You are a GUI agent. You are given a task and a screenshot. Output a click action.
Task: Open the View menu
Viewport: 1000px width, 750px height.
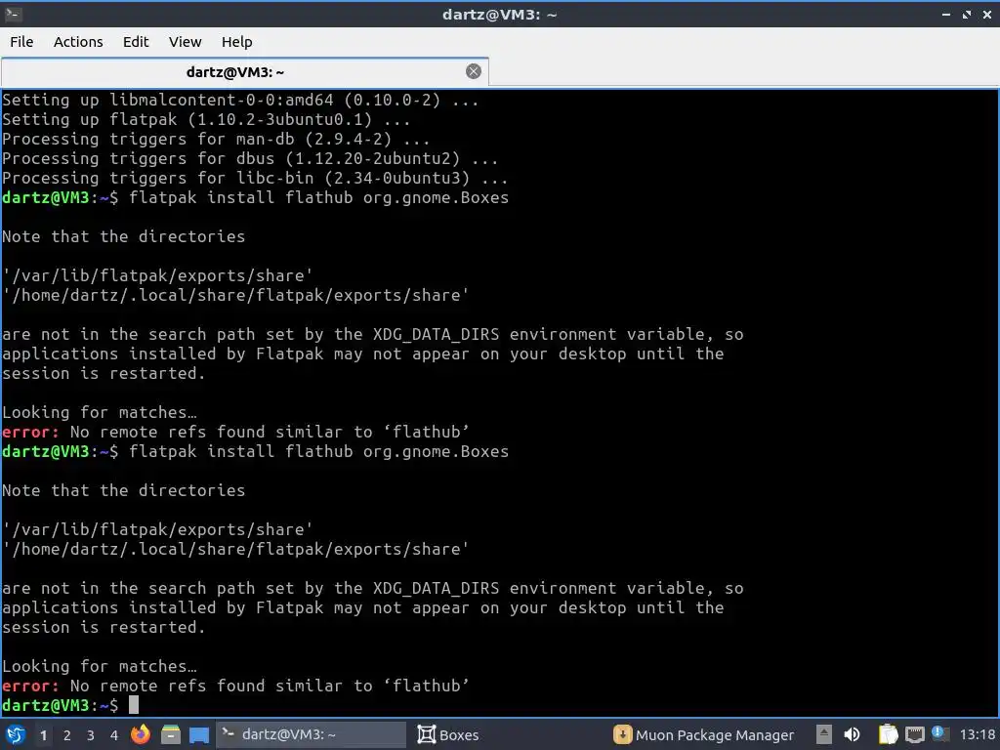tap(185, 41)
